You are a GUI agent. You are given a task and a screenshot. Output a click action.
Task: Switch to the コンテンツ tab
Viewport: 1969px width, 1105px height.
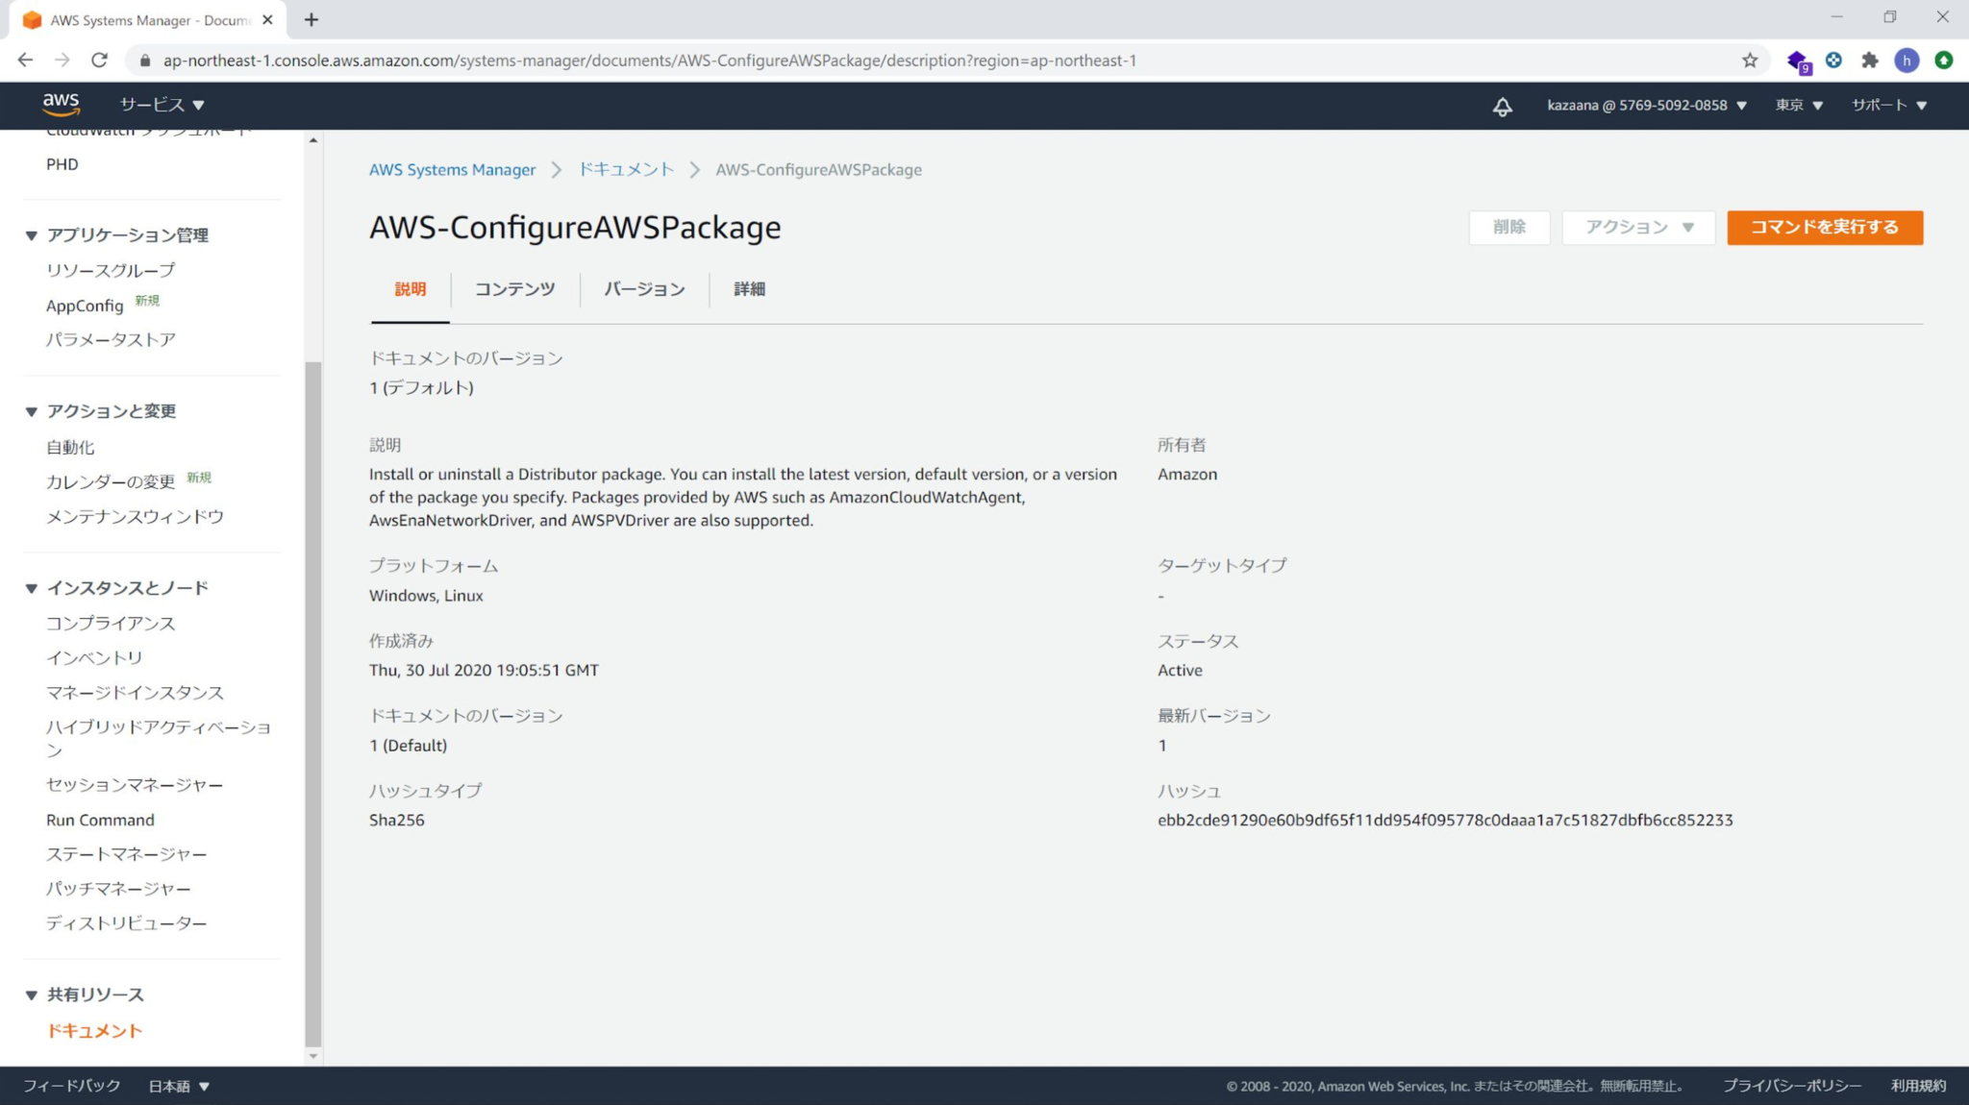(x=514, y=289)
